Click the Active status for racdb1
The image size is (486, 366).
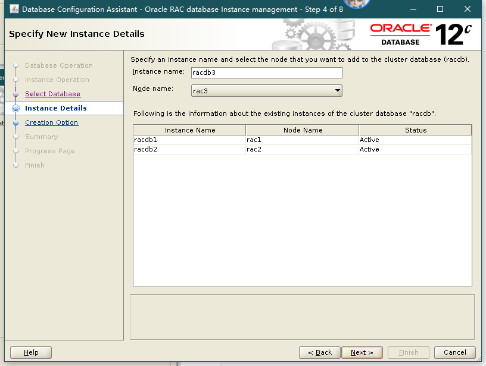pos(415,140)
